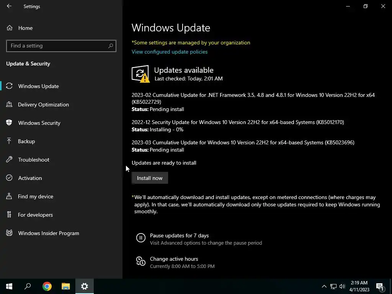Launch Google Chrome from the taskbar

click(47, 286)
